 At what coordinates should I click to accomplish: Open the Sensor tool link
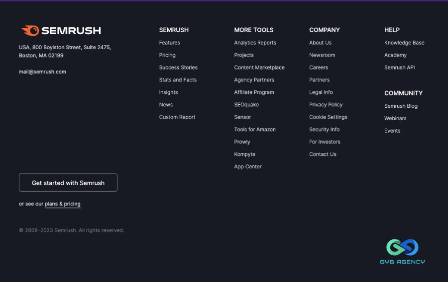click(242, 117)
